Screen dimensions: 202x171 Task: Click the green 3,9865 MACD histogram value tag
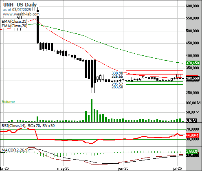tap(191, 151)
